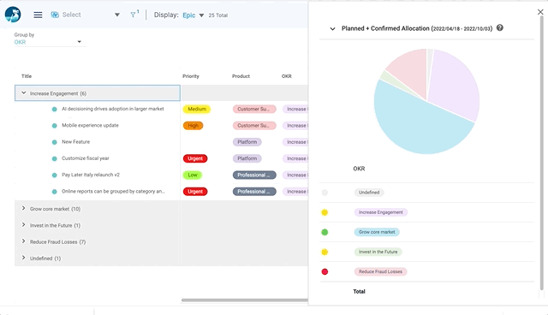Collapse the Increase Engagement group

click(24, 93)
